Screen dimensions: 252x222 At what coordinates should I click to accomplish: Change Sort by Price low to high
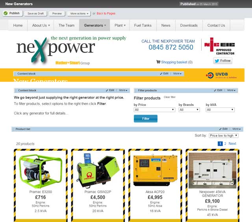[x=223, y=135]
